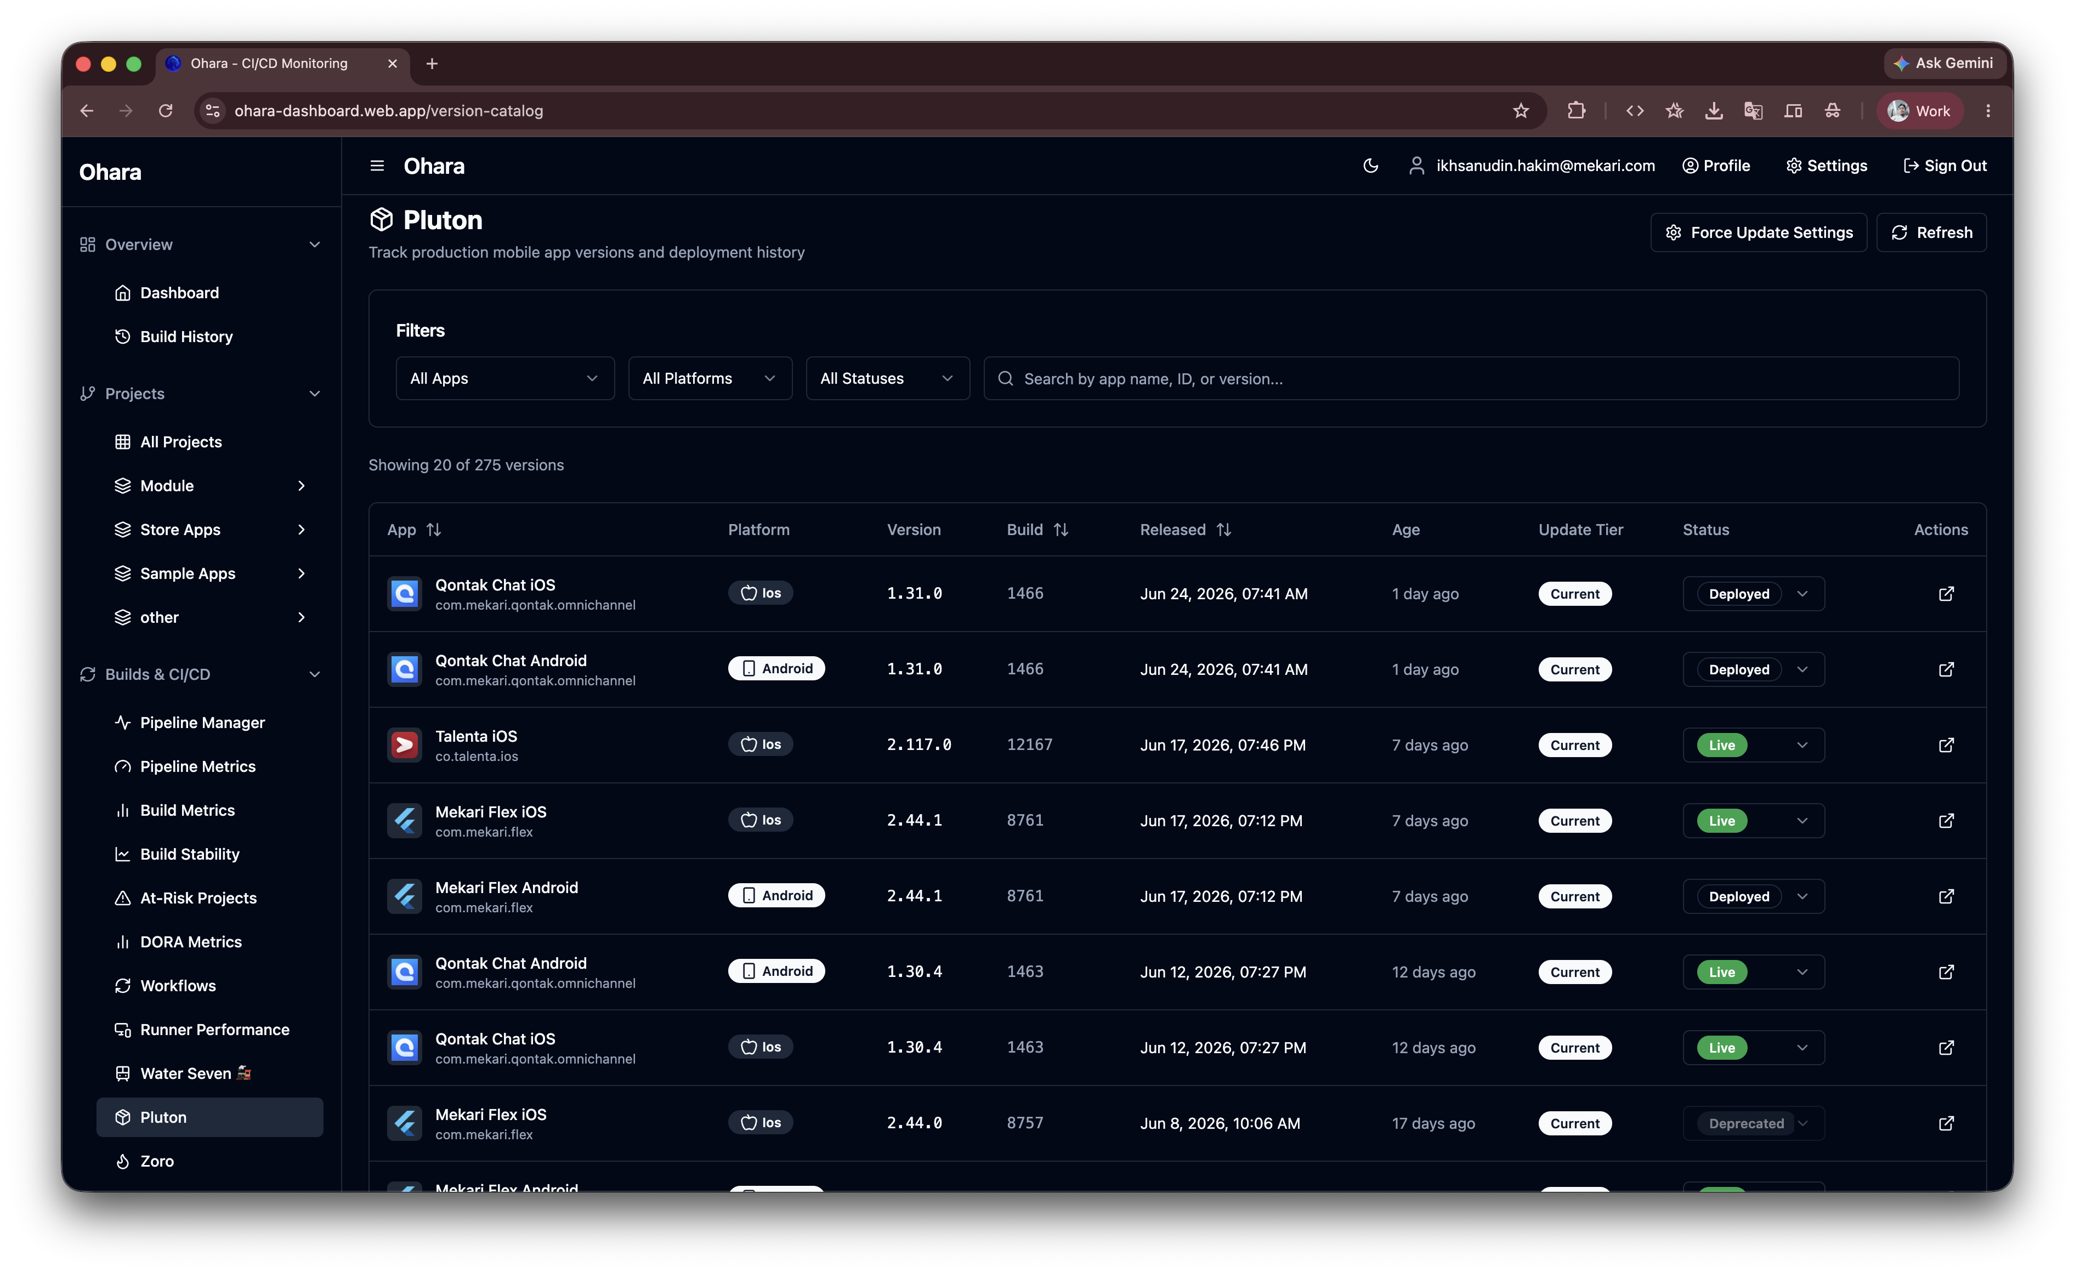Click the Android badge of Qontak Chat Android 1.31.0
2075x1273 pixels.
(x=776, y=668)
